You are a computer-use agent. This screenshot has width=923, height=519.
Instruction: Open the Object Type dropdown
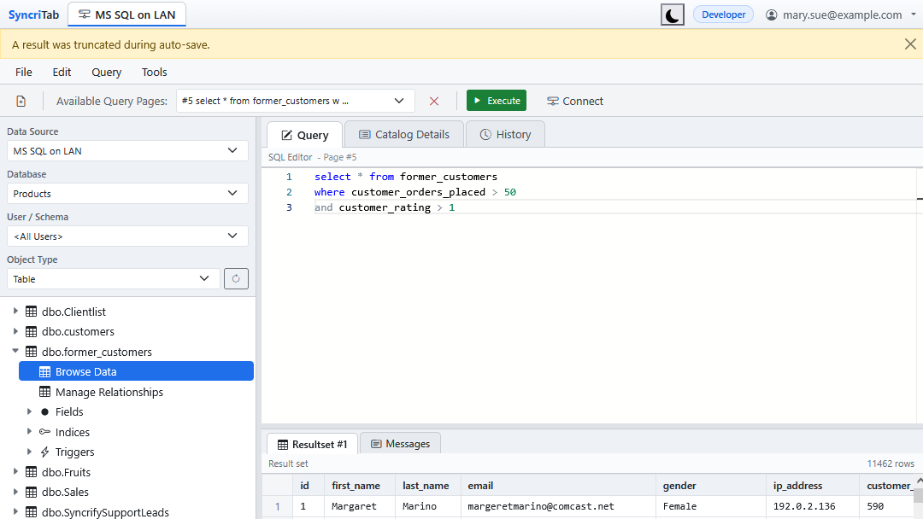pos(113,278)
